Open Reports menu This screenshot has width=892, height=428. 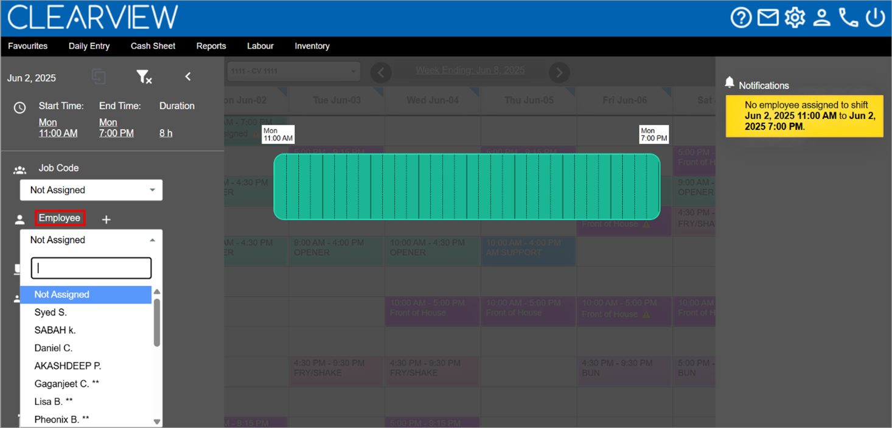[211, 46]
